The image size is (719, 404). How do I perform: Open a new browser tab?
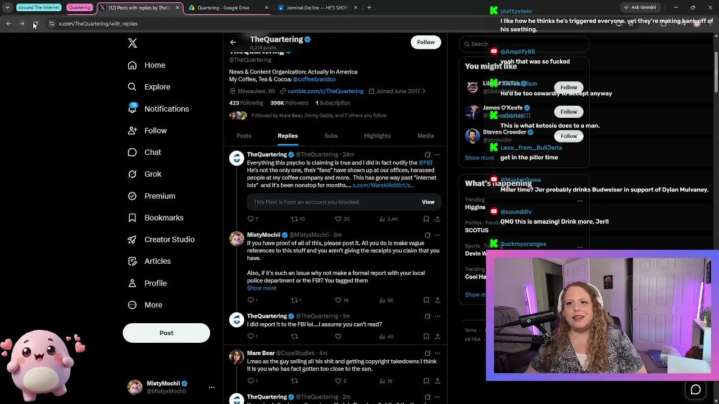click(369, 8)
